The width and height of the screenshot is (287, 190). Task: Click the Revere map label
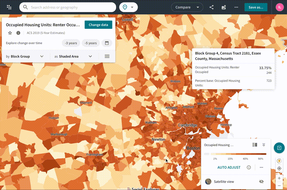(218, 108)
